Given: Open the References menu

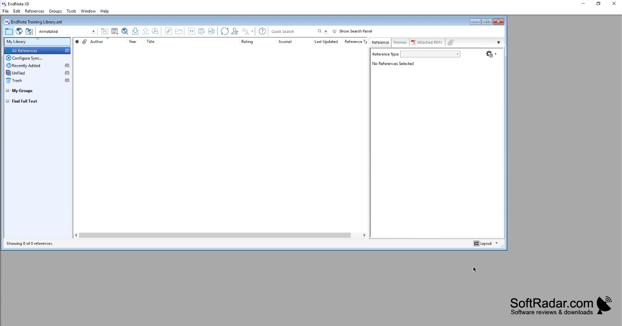Looking at the screenshot, I should tap(34, 11).
